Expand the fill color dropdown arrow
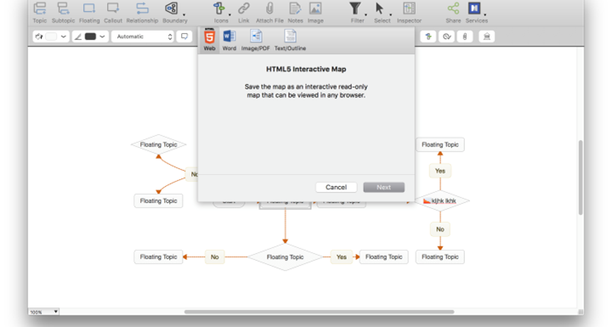This screenshot has height=327, width=612. (63, 37)
